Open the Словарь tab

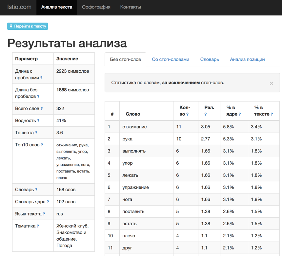[210, 59]
